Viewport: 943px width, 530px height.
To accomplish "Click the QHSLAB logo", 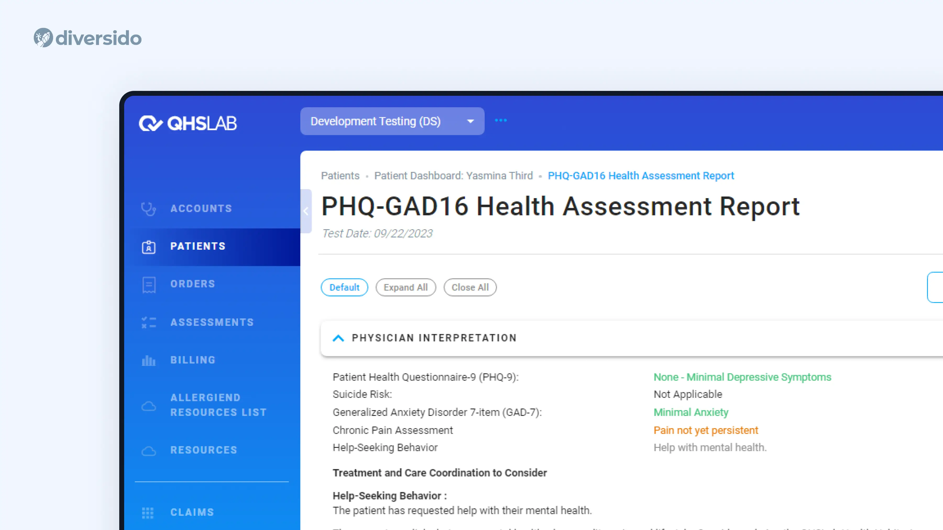I will coord(188,123).
